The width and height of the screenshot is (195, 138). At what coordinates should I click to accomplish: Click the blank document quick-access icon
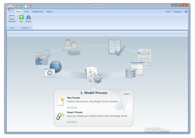tap(26, 6)
